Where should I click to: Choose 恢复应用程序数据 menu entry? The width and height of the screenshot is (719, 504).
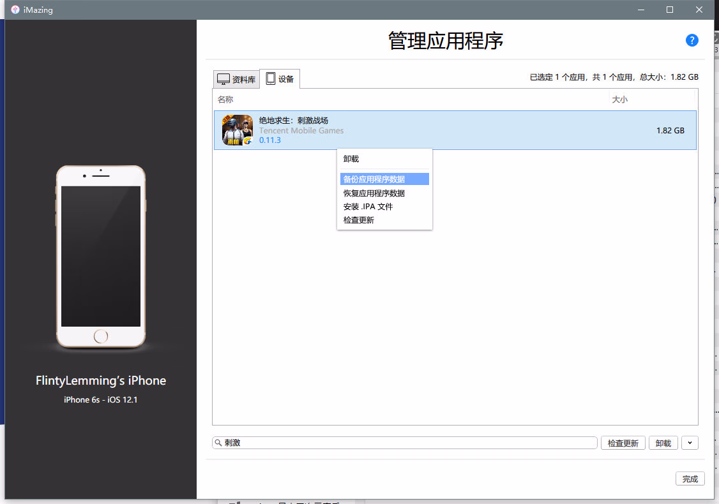(374, 193)
